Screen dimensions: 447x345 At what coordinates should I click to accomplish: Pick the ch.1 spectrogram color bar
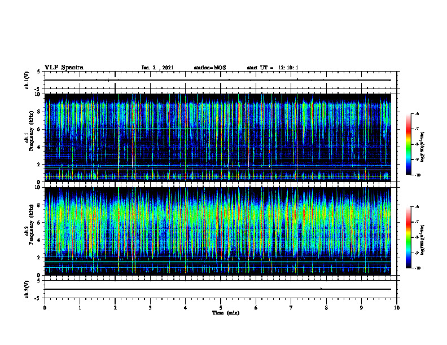(408, 144)
